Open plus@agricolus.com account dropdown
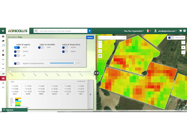Screen dimensions: 187x140 (167, 31)
